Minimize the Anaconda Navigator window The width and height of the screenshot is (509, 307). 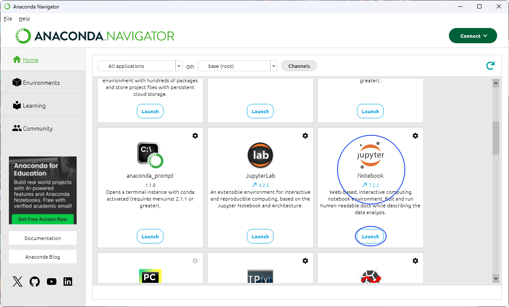pyautogui.click(x=459, y=6)
